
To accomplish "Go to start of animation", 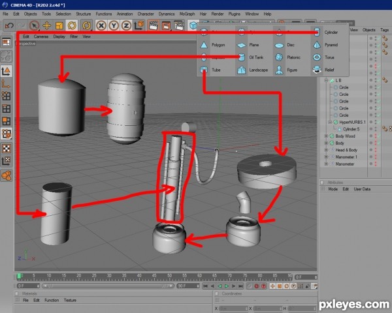I will click(205, 286).
